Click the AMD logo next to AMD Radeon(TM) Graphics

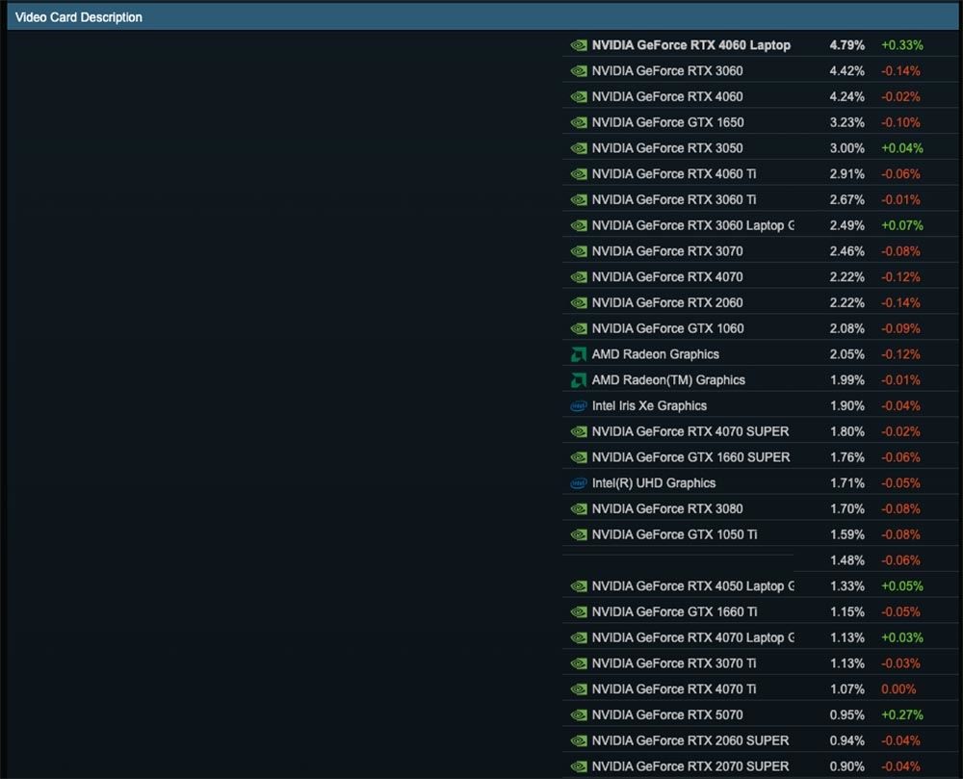click(578, 380)
